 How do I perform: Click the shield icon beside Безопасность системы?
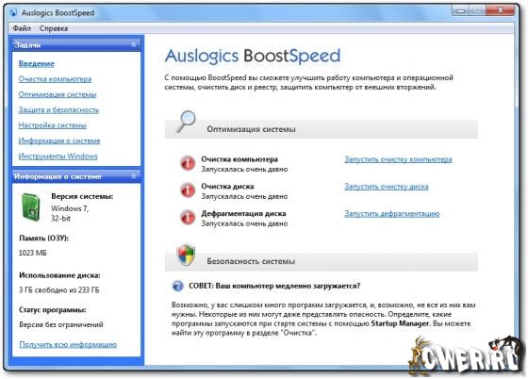pos(186,255)
